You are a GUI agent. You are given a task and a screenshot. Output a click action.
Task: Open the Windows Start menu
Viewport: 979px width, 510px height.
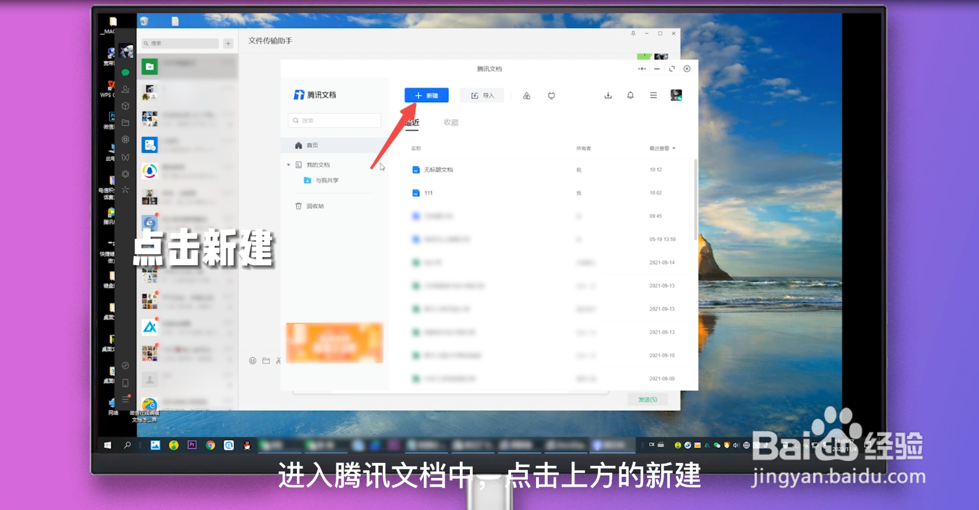tap(108, 445)
